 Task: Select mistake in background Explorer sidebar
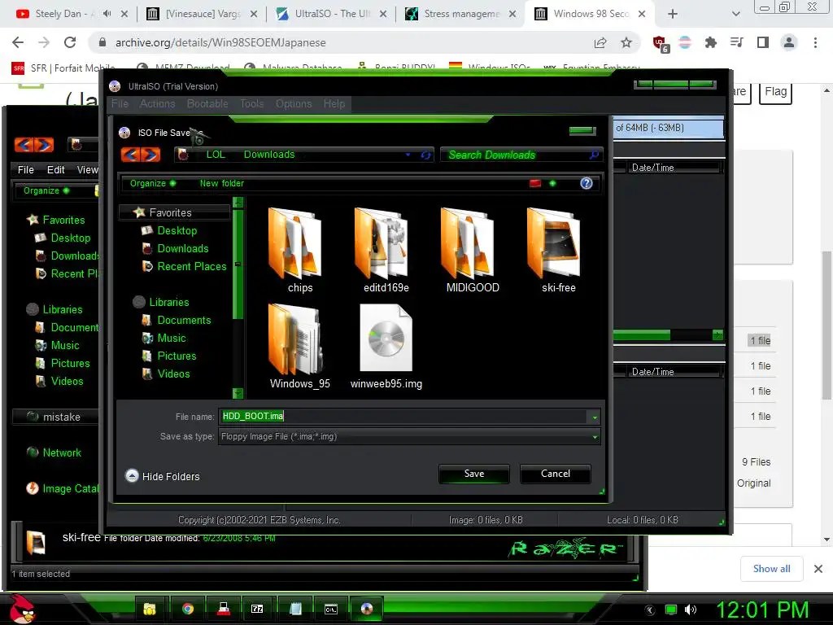pyautogui.click(x=55, y=417)
